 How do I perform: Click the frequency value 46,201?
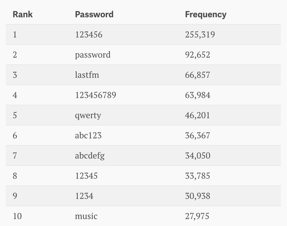(x=198, y=115)
